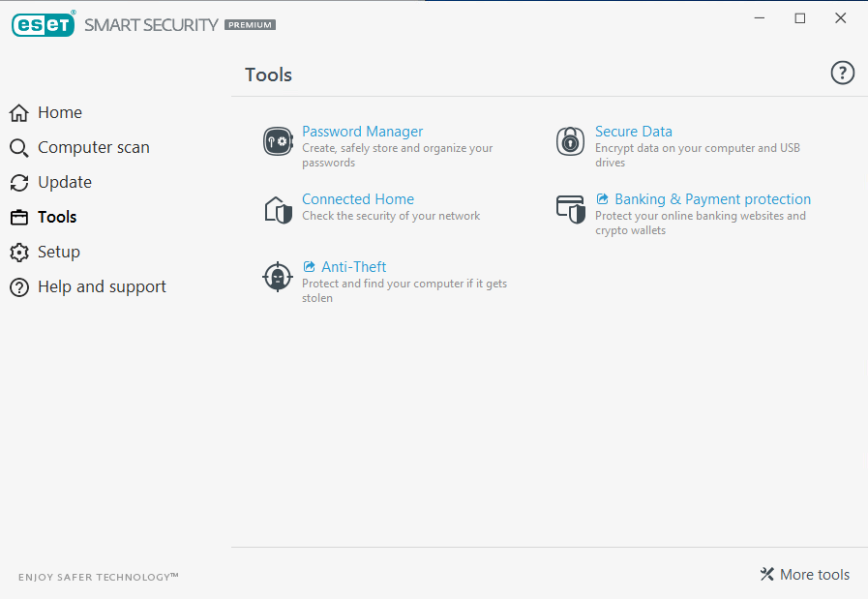The width and height of the screenshot is (868, 599).
Task: Click the Password Manager safe icon
Action: coord(278,141)
